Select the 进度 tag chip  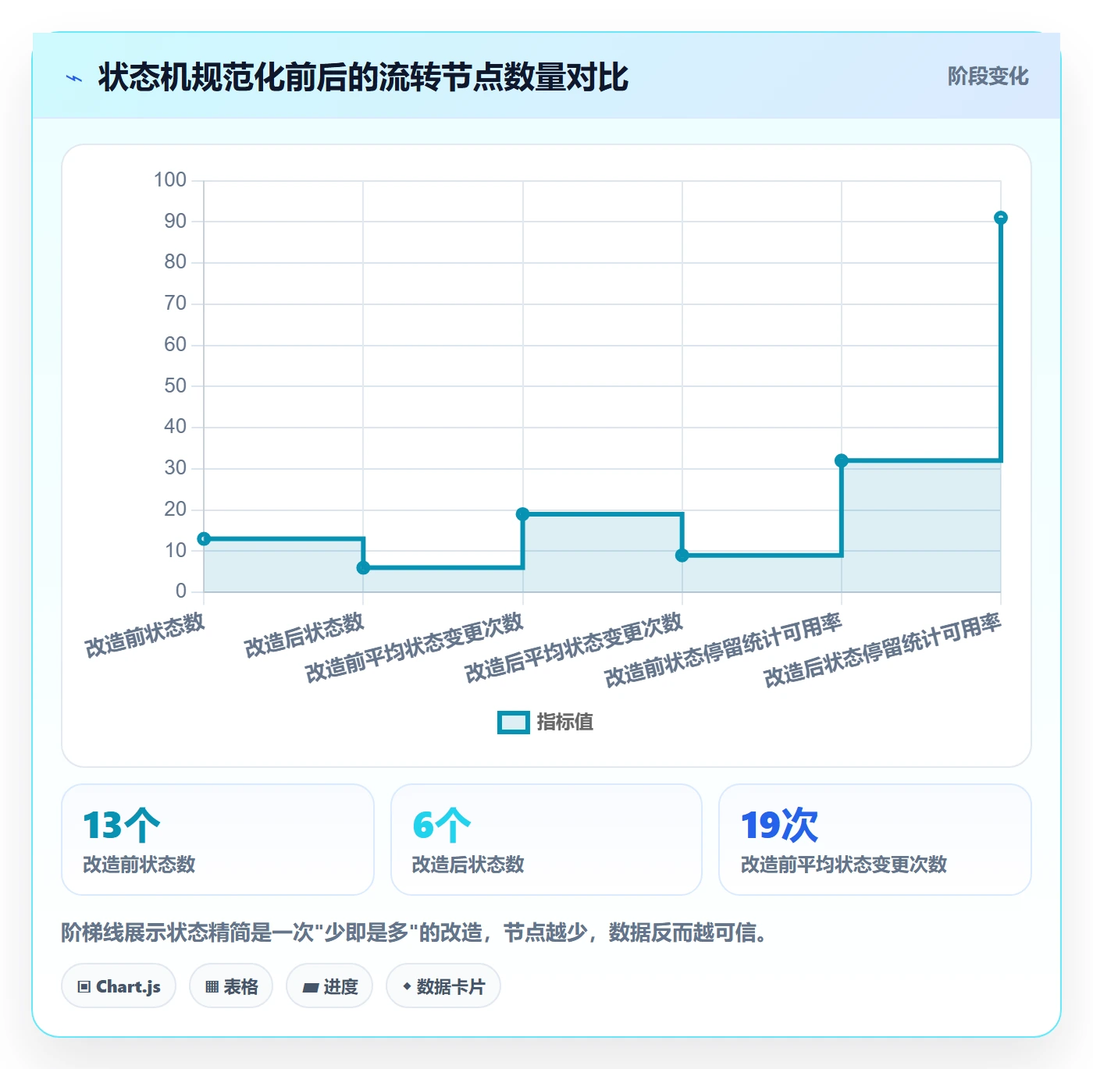(329, 986)
